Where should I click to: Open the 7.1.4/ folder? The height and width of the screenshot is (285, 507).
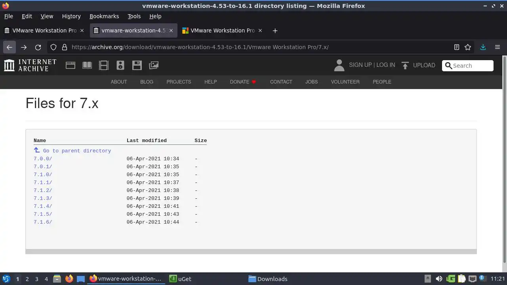[x=43, y=206]
